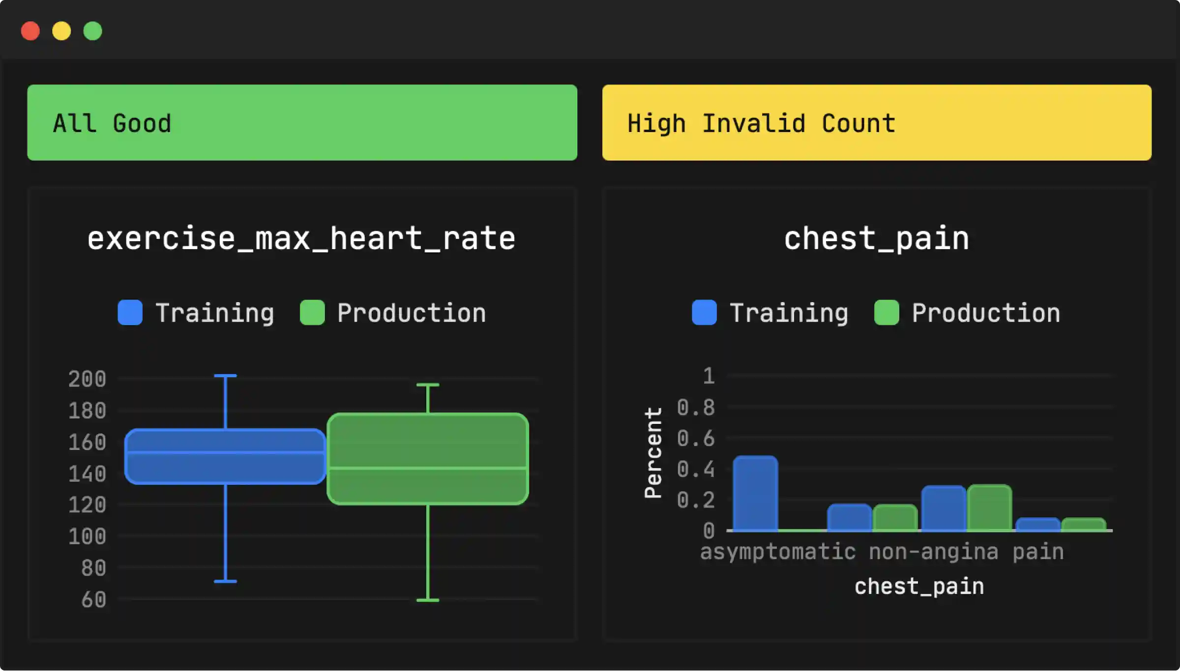Image resolution: width=1180 pixels, height=671 pixels.
Task: Click the green non-angina Production bar
Action: click(989, 508)
